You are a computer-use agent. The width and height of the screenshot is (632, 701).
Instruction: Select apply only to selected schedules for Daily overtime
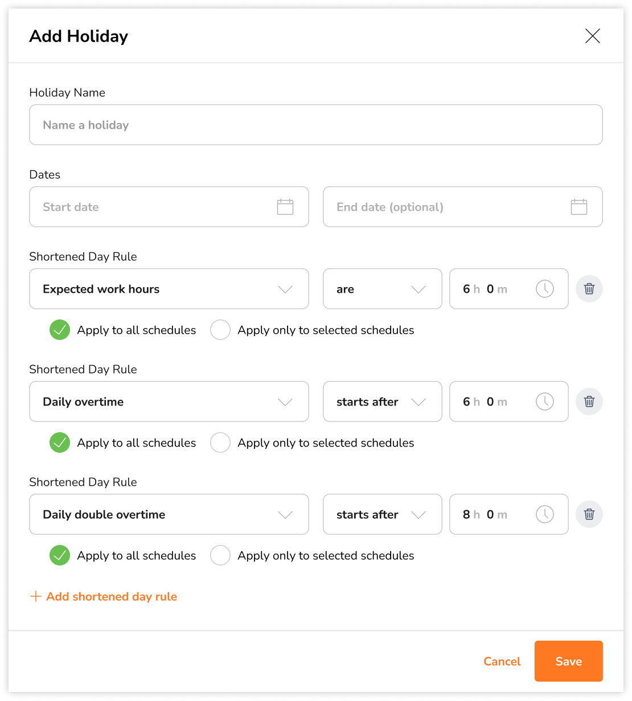tap(220, 442)
